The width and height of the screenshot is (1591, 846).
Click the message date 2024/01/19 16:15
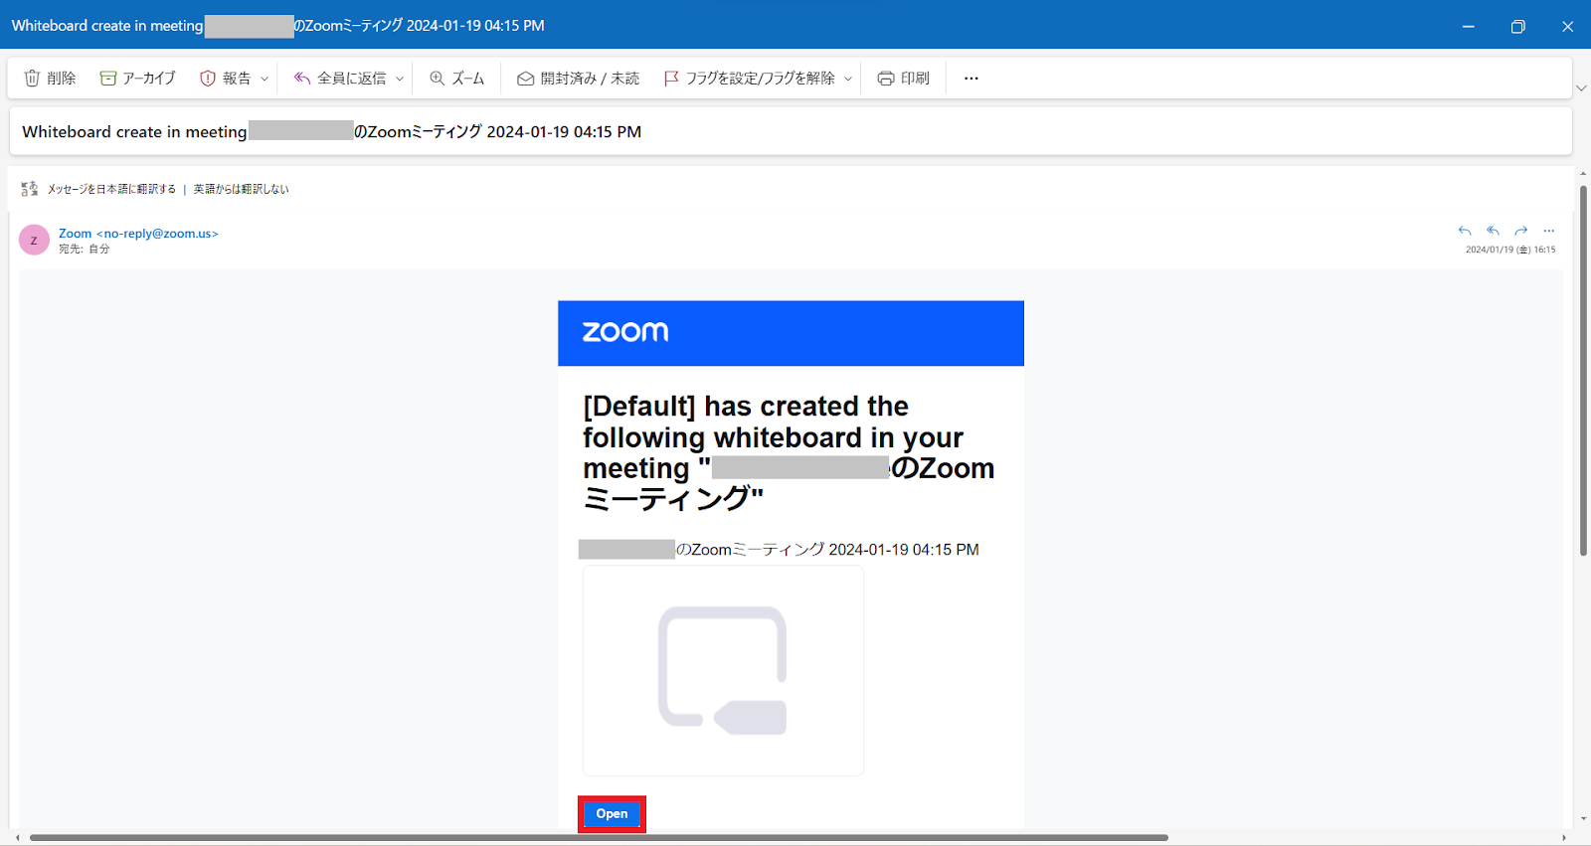point(1510,250)
